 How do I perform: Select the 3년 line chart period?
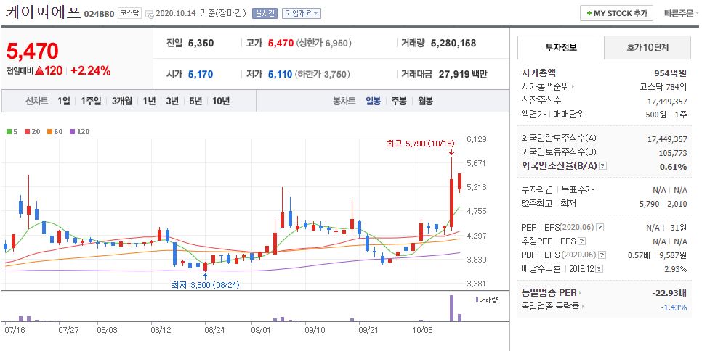172,101
